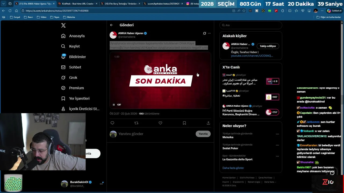Open Diğer sık kullanılanlar folder

(x=328, y=17)
